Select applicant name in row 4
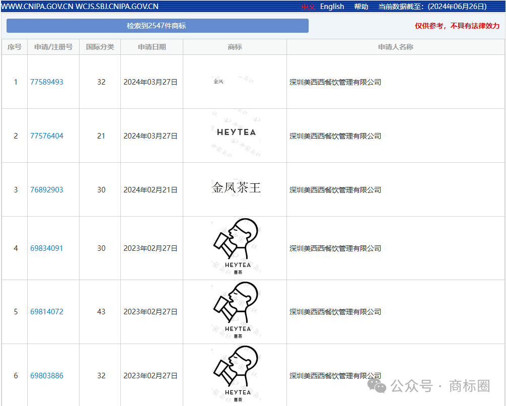 pos(335,248)
